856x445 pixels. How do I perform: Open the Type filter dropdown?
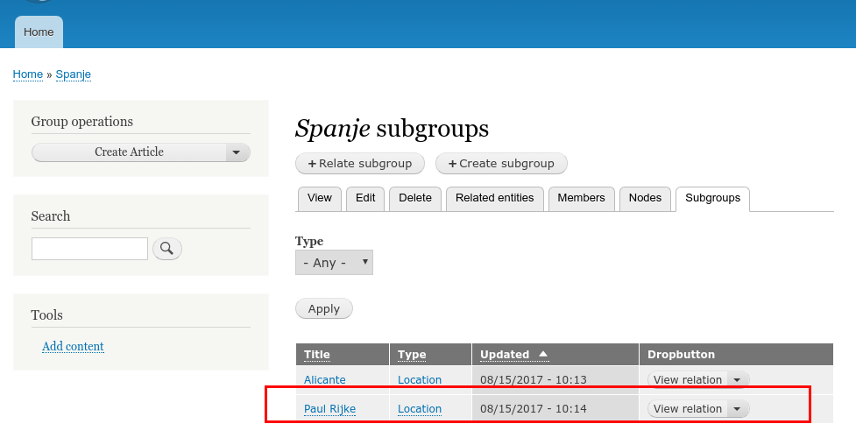334,263
